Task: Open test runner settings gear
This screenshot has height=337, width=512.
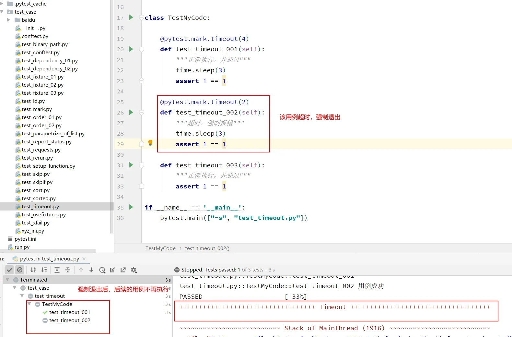Action: [134, 270]
